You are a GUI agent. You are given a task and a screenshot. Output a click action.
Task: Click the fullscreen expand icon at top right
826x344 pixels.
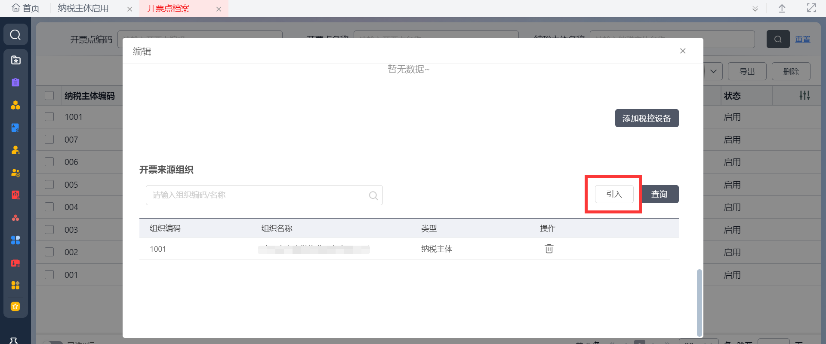(811, 8)
